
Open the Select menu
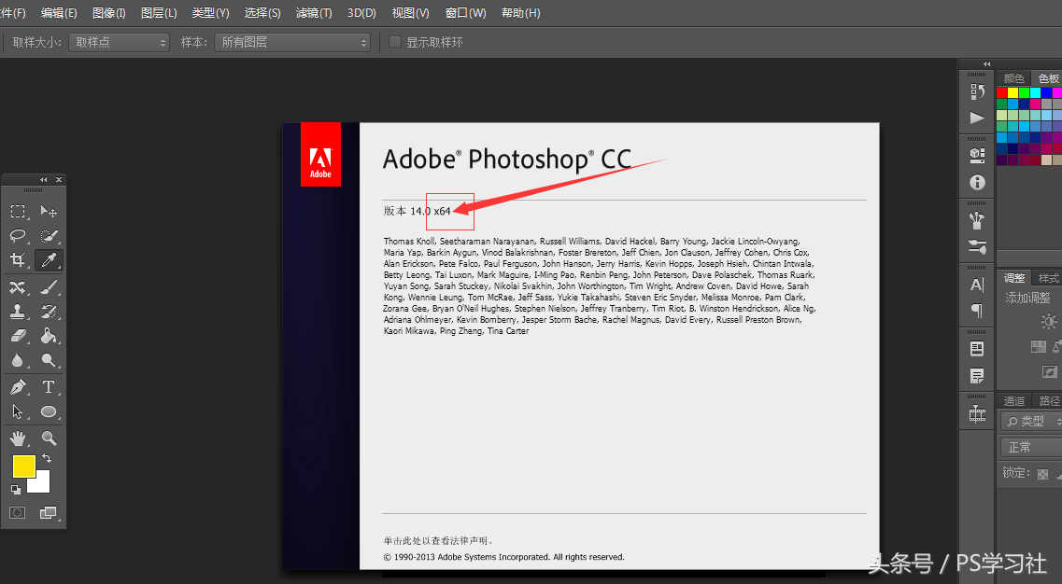click(262, 13)
